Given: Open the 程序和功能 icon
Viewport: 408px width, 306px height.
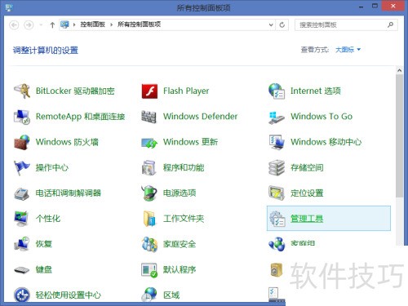Looking at the screenshot, I should (149, 168).
